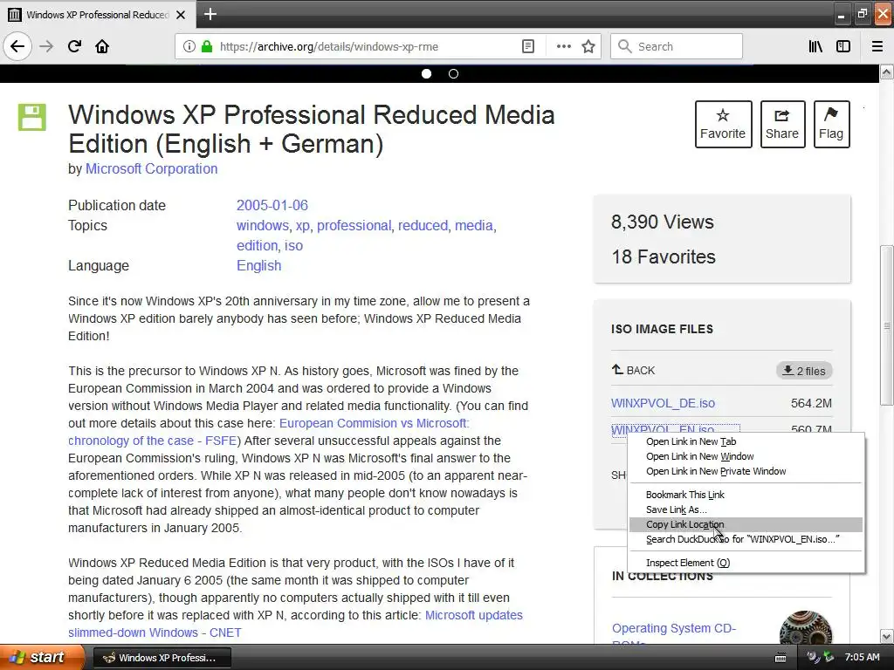Select the second carousel dot indicator
Screen dimensions: 894x670
click(453, 73)
